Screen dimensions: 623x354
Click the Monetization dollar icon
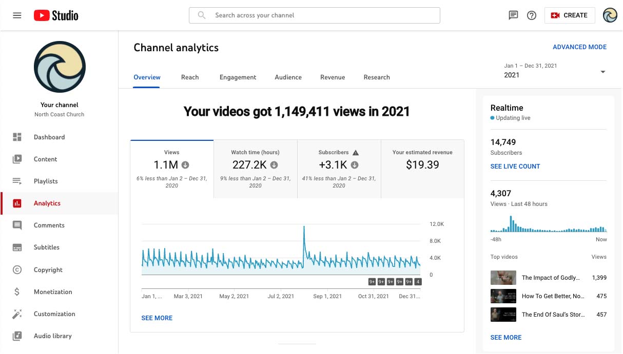click(x=17, y=292)
